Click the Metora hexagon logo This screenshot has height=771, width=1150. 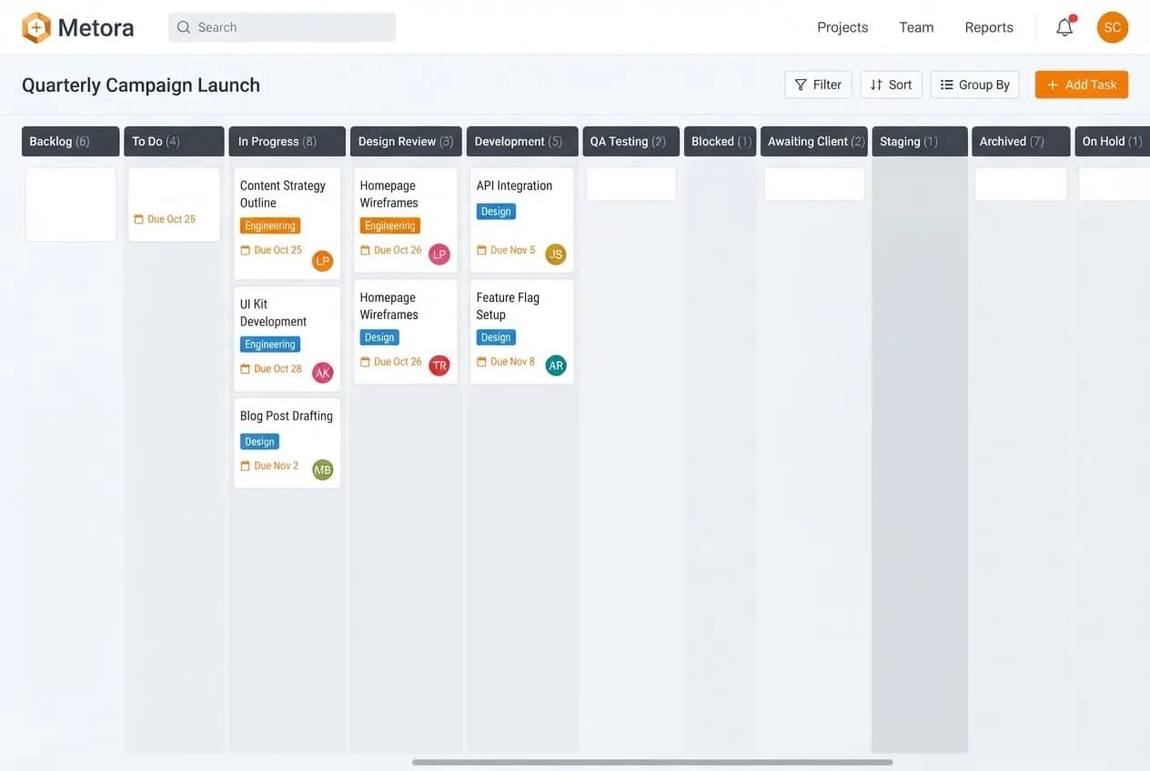click(x=36, y=27)
